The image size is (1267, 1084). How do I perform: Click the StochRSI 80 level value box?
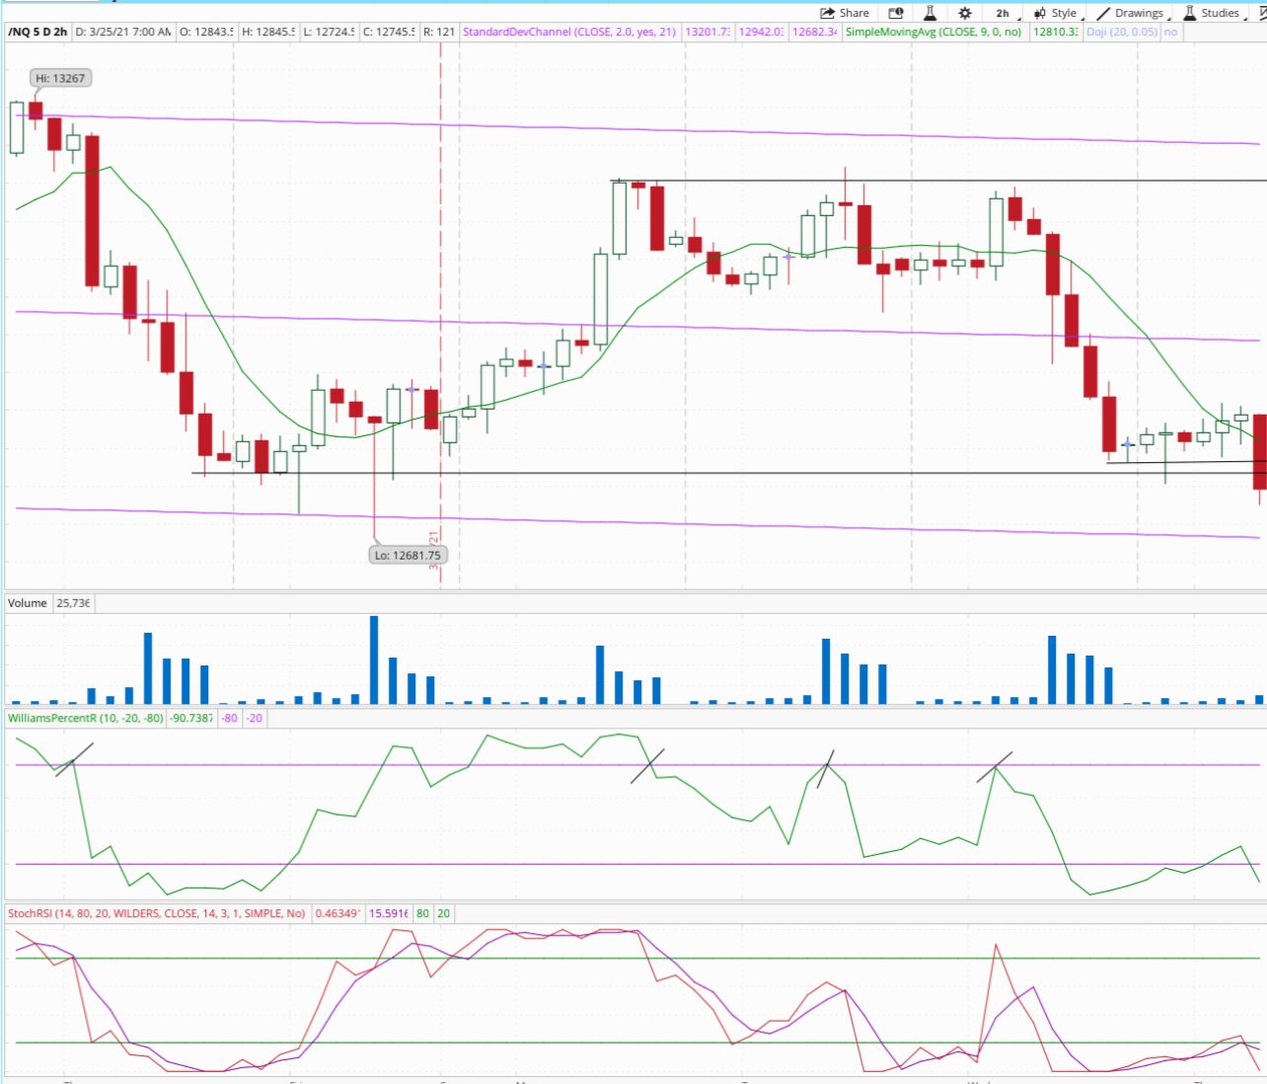(x=422, y=913)
